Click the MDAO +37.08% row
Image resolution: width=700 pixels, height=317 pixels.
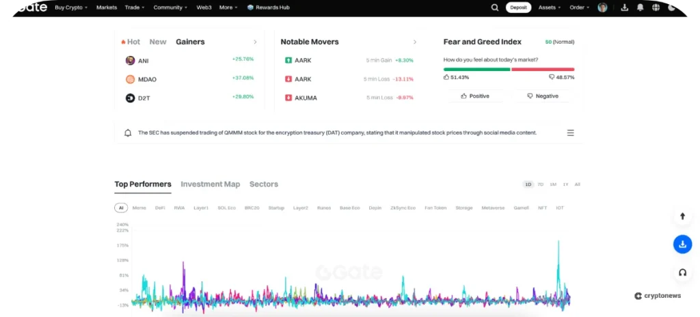tap(190, 79)
